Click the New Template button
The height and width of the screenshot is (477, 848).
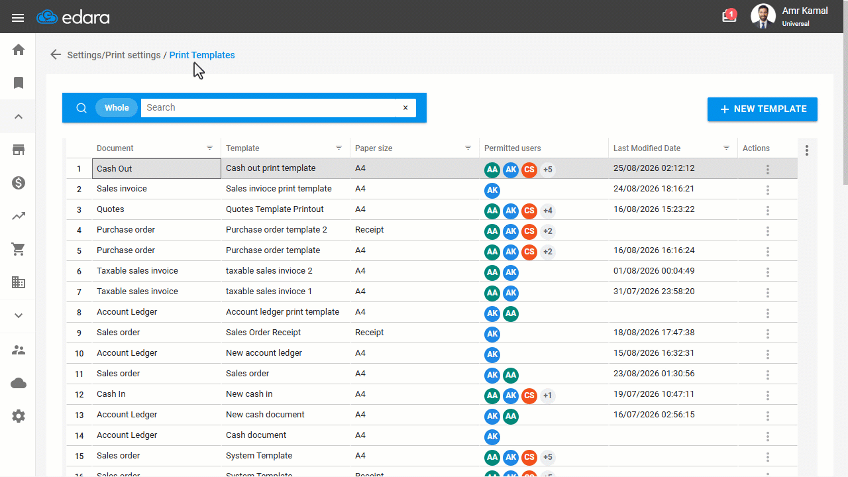pos(763,109)
